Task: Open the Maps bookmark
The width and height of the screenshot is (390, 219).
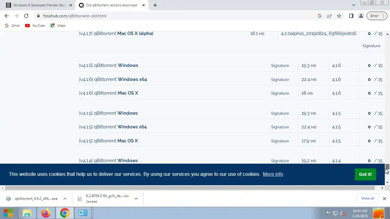Action: (58, 26)
